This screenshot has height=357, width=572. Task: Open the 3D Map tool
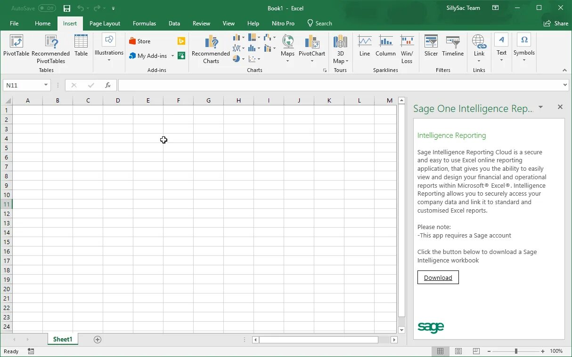tap(340, 49)
